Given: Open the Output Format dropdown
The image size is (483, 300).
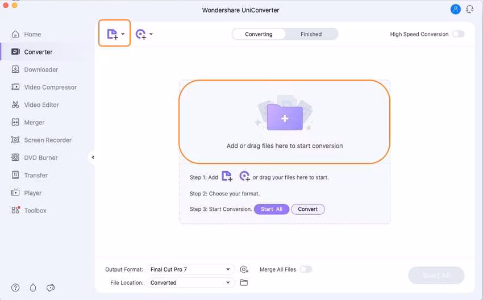Looking at the screenshot, I should (191, 269).
